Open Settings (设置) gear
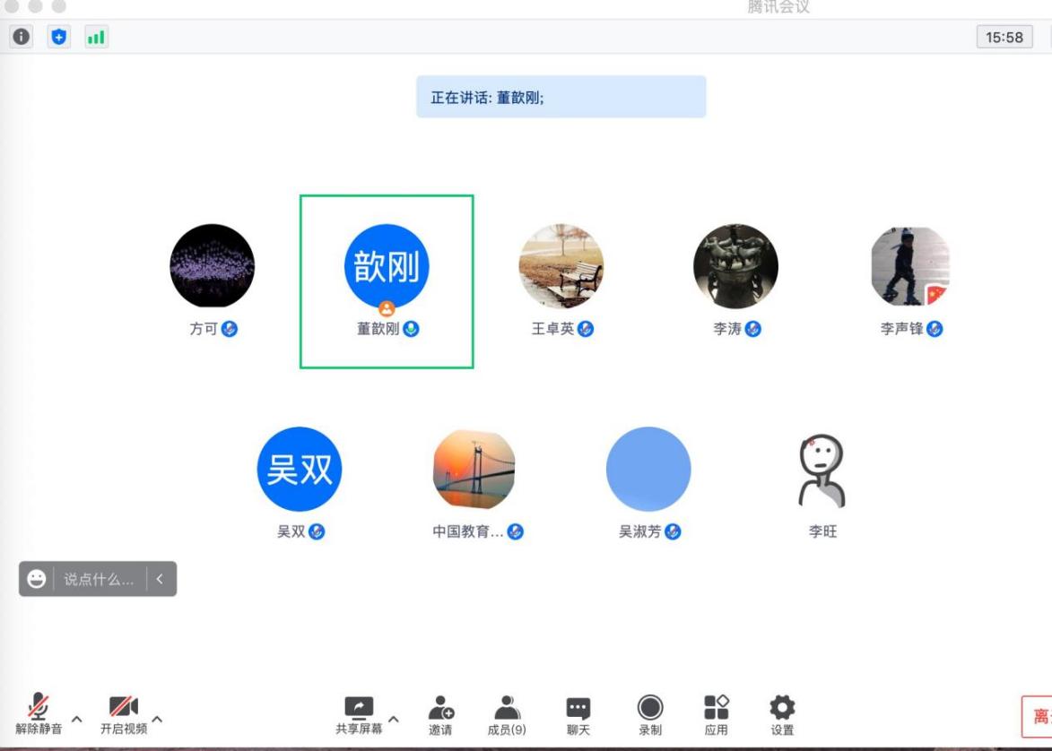The image size is (1052, 751). point(782,714)
